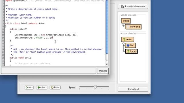Click the inheritance arrow under World
Image resolution: width=184 pixels, height=103 pixels.
[123, 25]
